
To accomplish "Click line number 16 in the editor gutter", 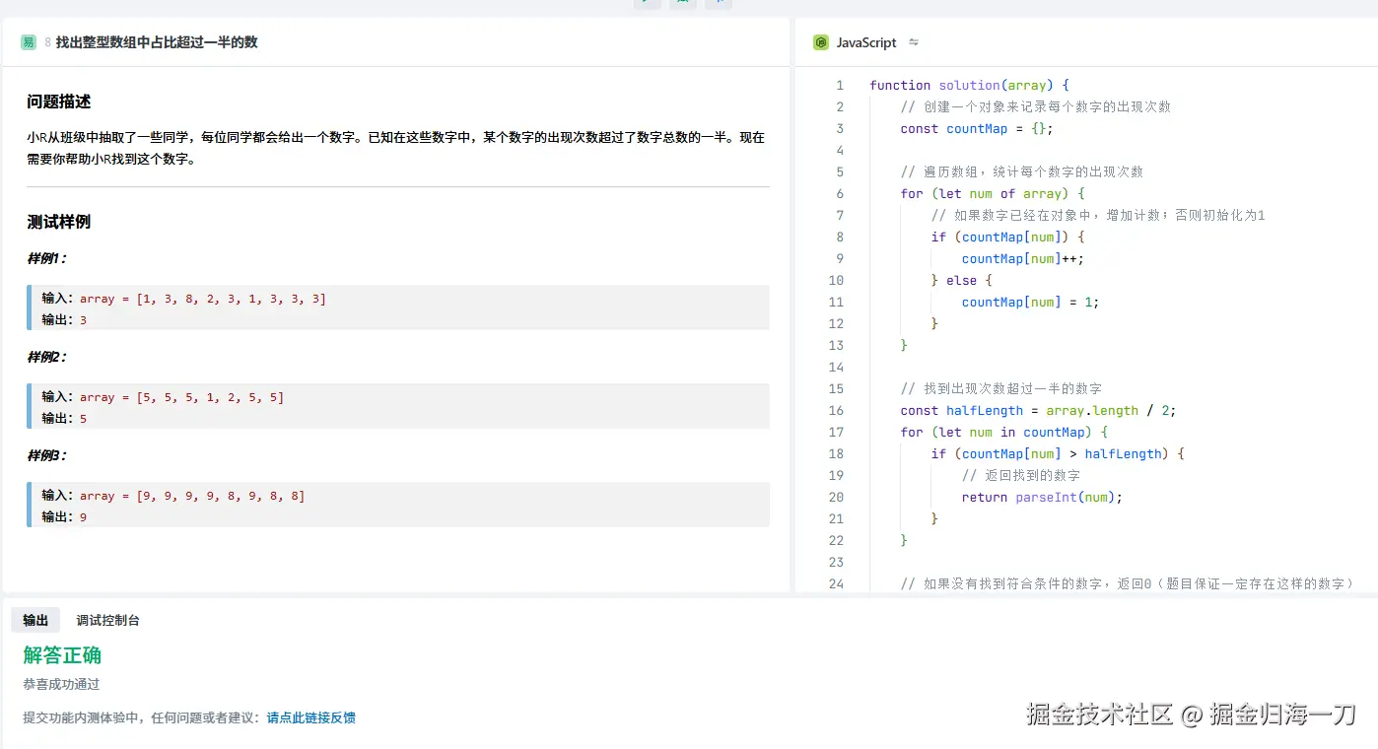I will [x=836, y=411].
